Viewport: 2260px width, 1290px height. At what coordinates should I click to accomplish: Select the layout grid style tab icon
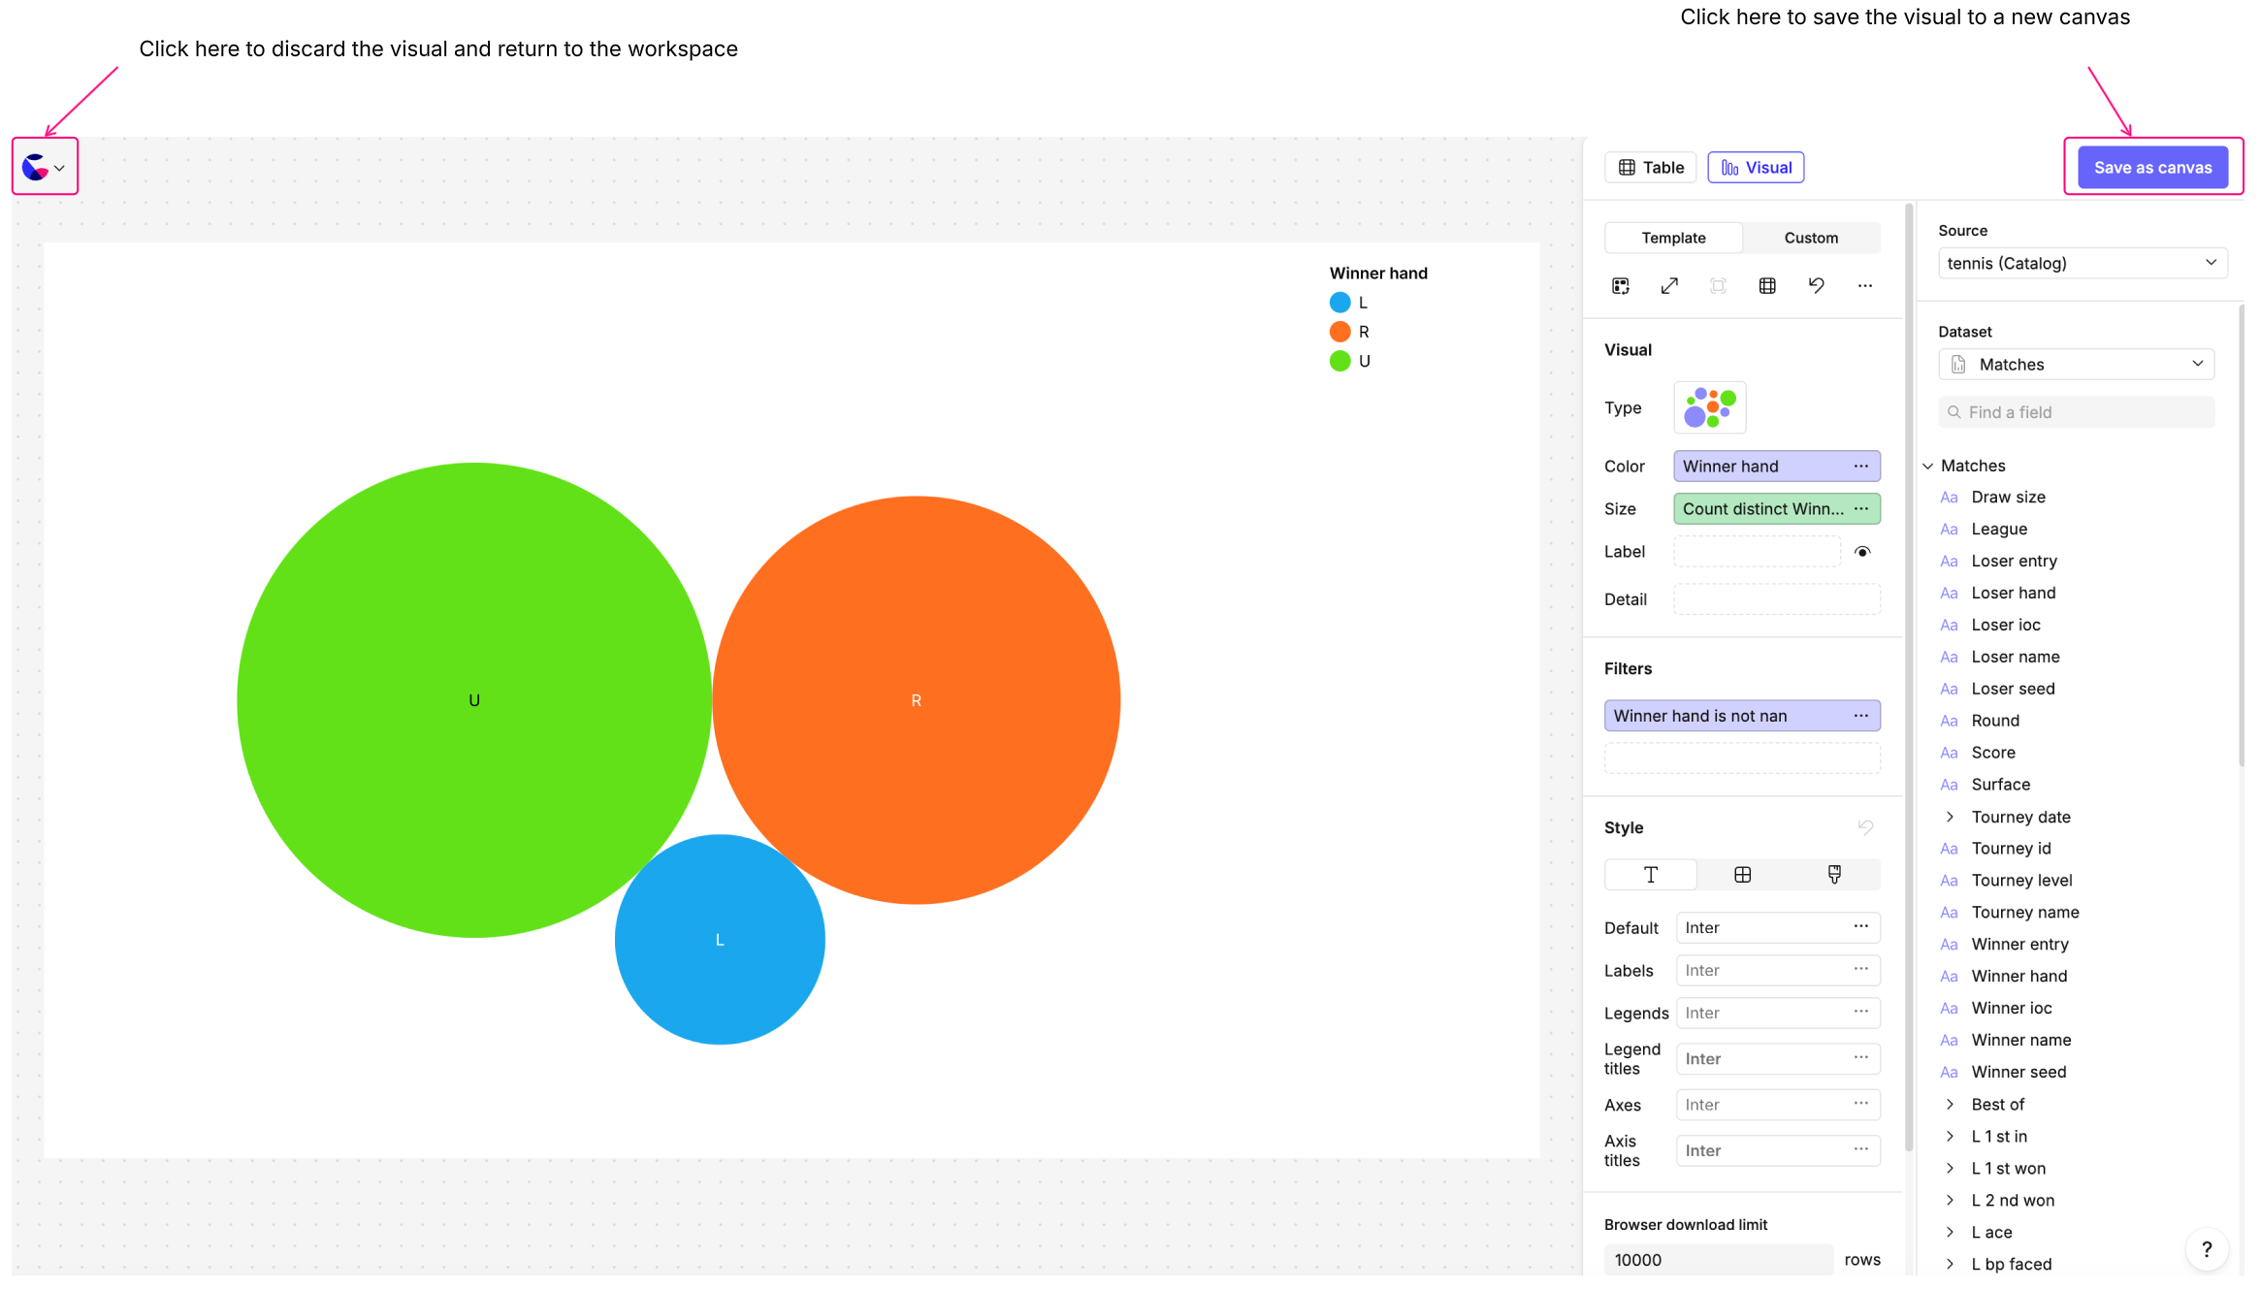pyautogui.click(x=1743, y=875)
